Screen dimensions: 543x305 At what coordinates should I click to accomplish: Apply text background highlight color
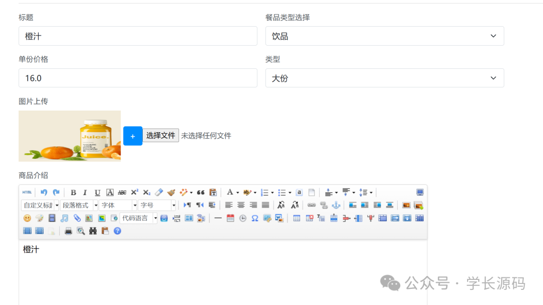pyautogui.click(x=247, y=192)
